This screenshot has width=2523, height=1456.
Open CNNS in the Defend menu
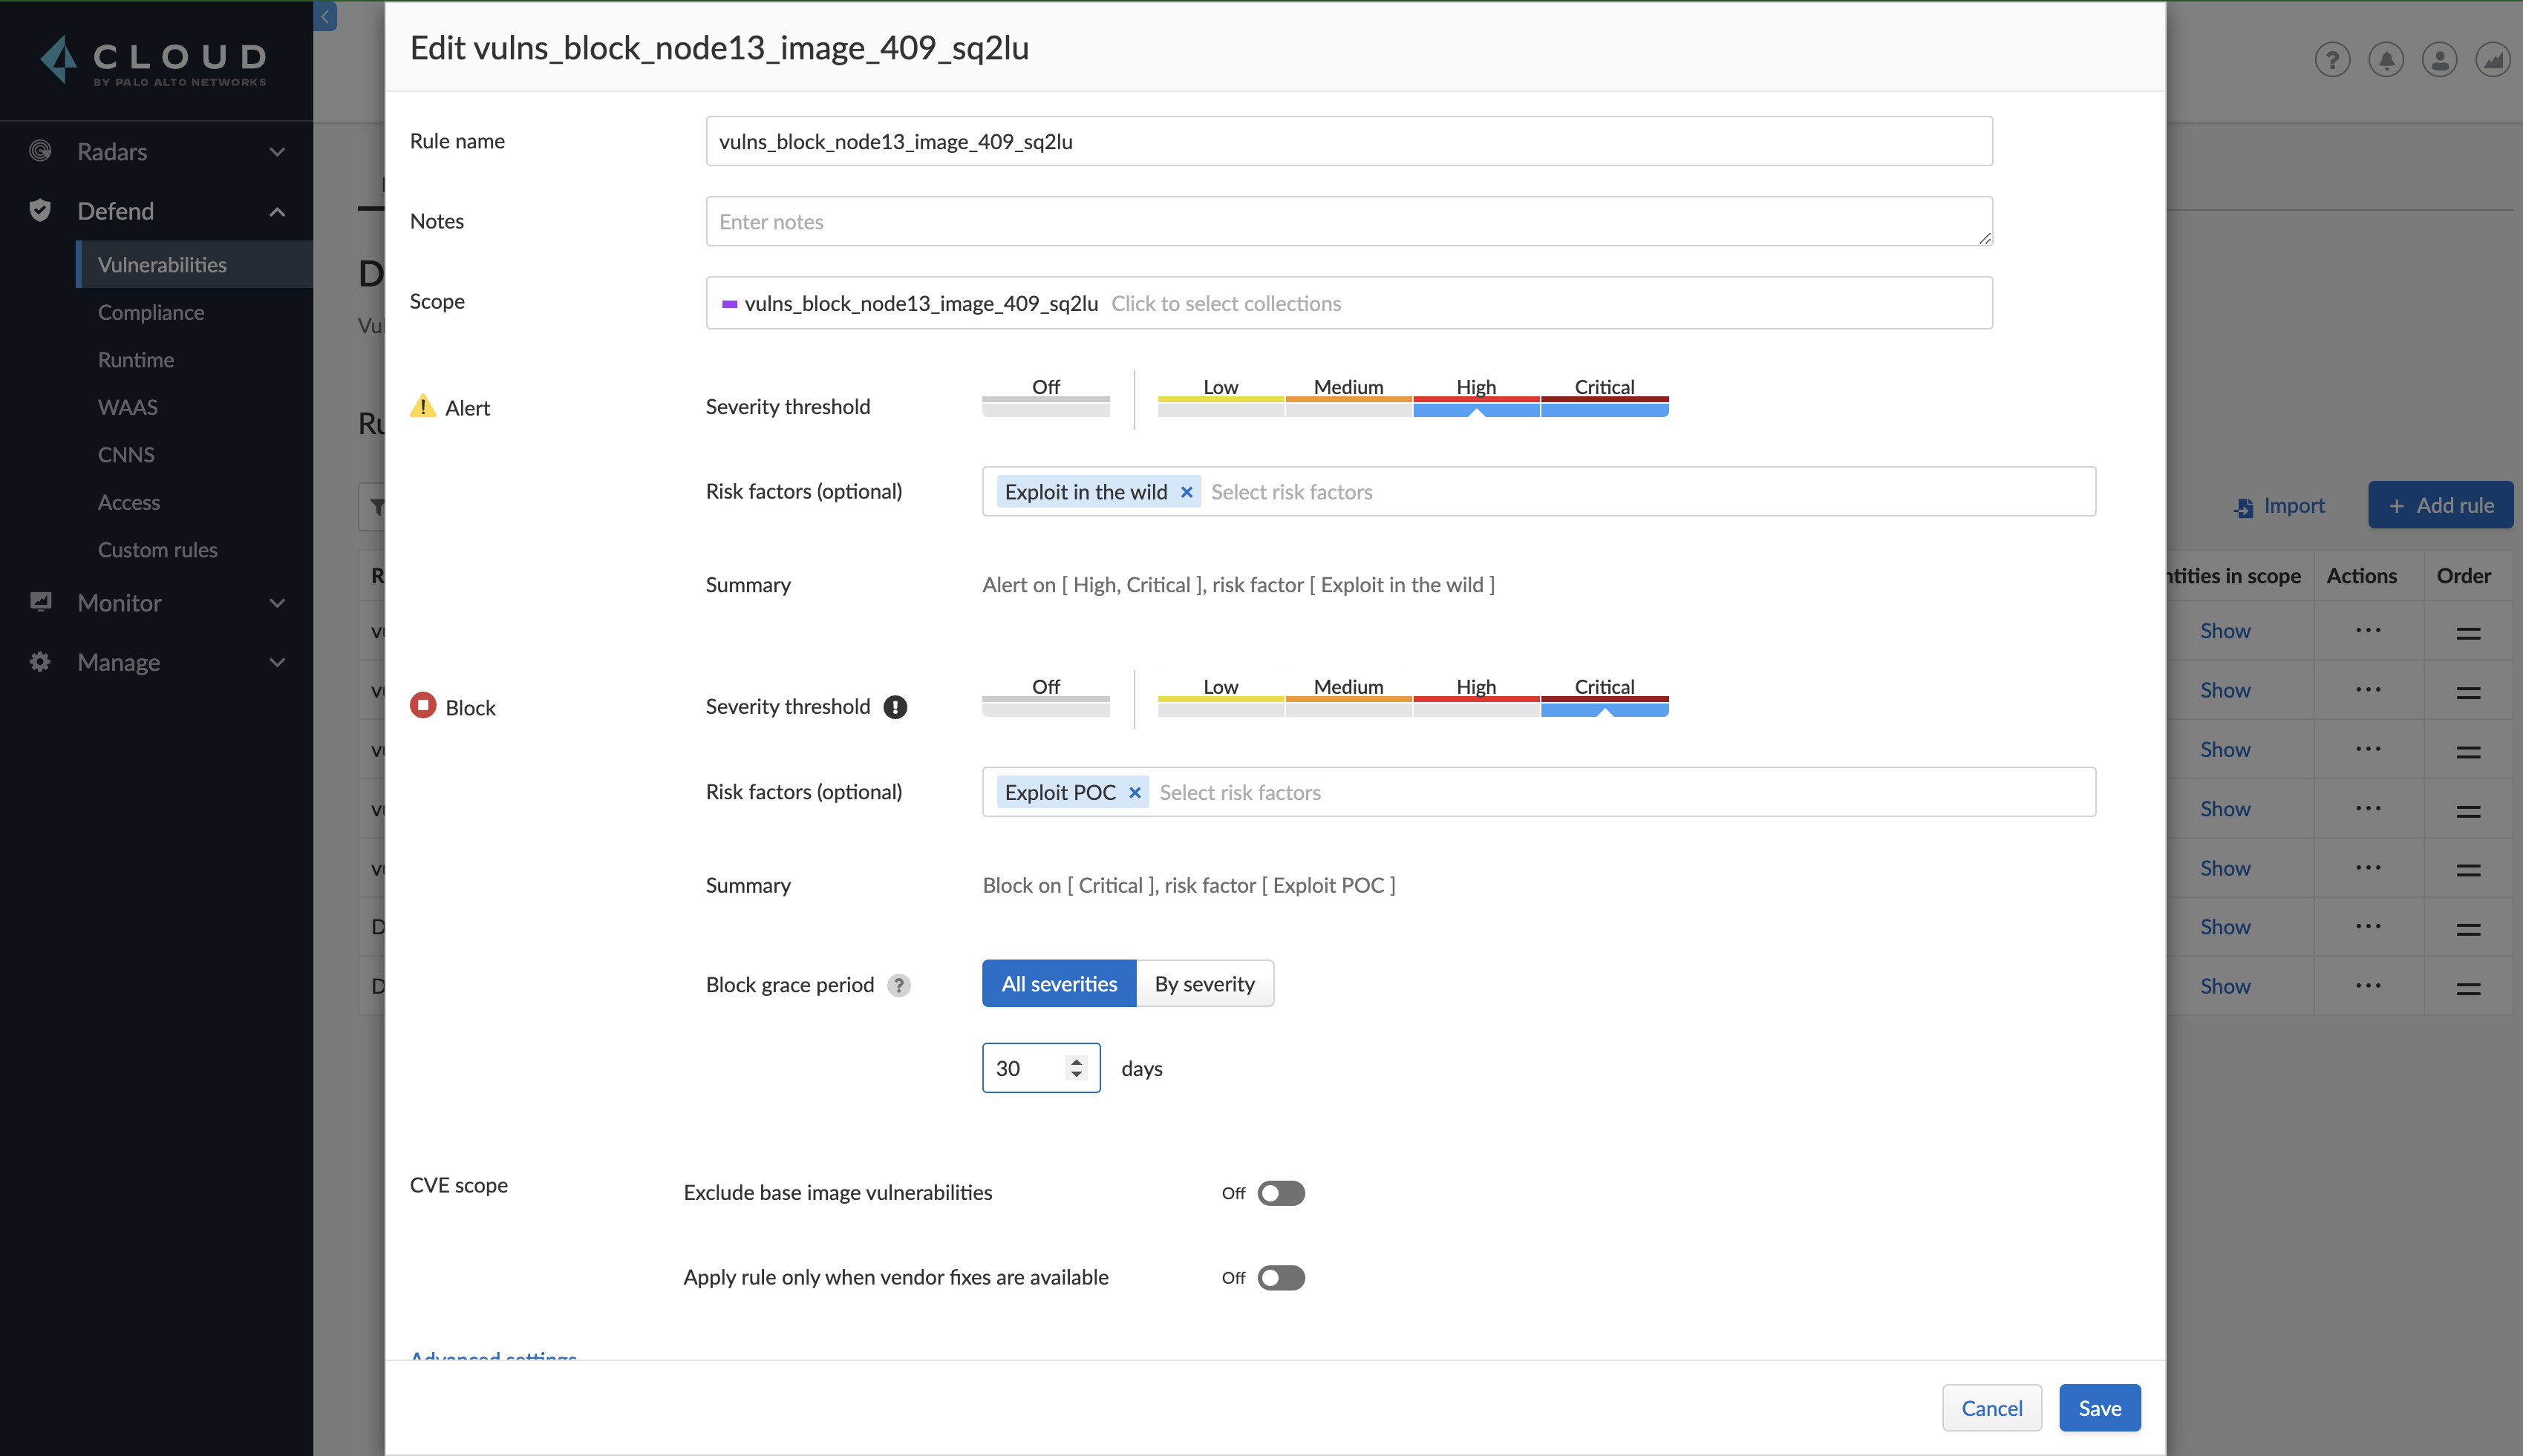126,455
